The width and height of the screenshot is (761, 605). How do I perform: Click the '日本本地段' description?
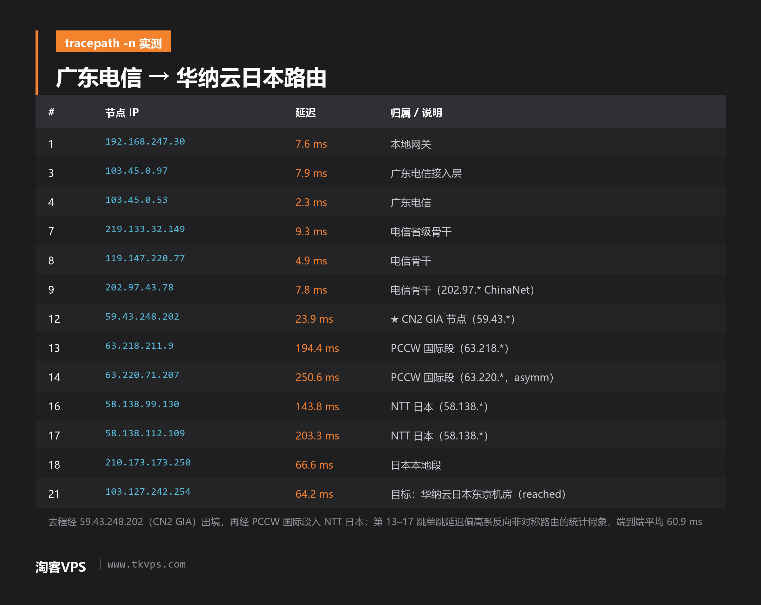click(x=416, y=465)
